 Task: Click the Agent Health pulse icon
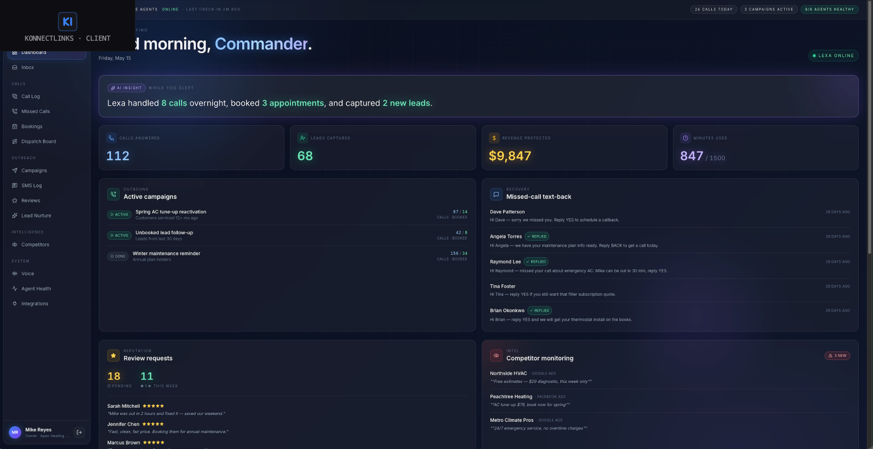point(15,289)
